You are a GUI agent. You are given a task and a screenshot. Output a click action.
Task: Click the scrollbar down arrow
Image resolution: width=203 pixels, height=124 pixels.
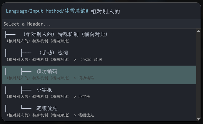point(199,118)
